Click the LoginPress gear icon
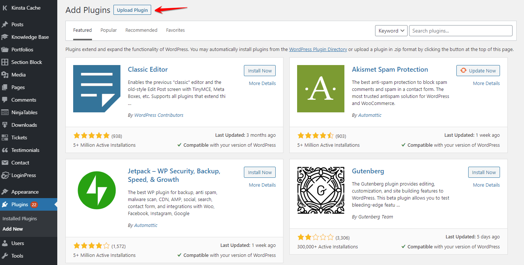The height and width of the screenshot is (265, 524). click(x=5, y=175)
